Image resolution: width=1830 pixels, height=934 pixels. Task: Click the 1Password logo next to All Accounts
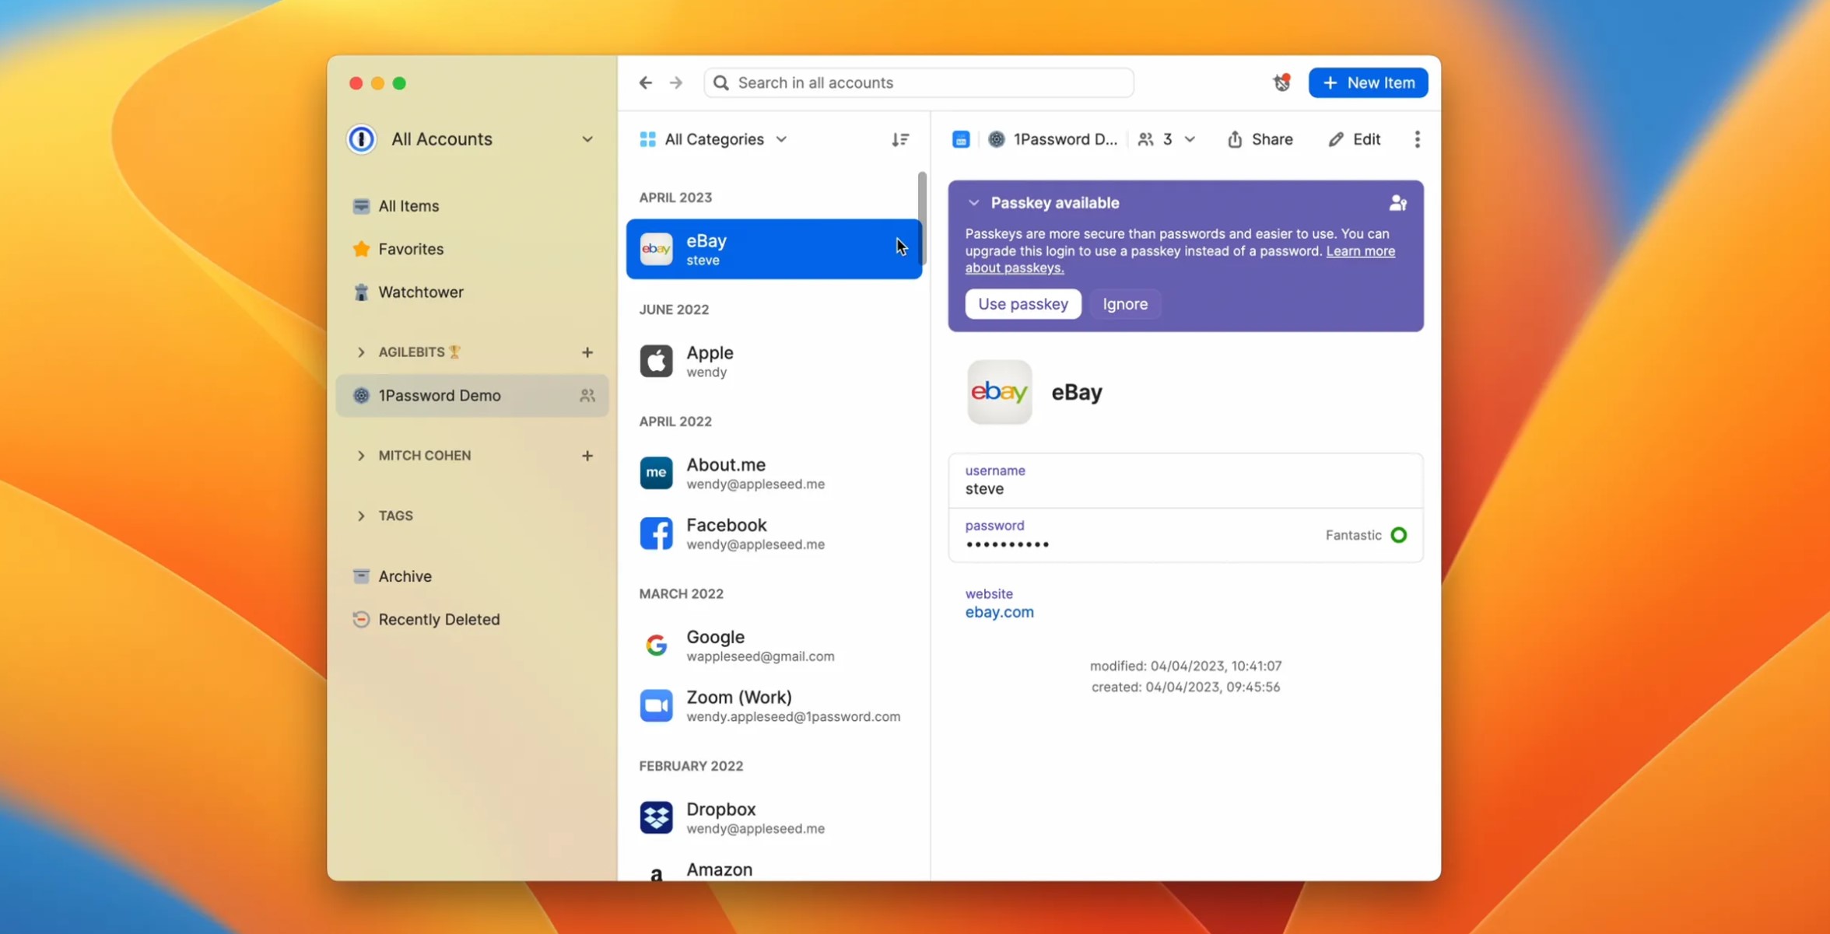click(x=361, y=139)
